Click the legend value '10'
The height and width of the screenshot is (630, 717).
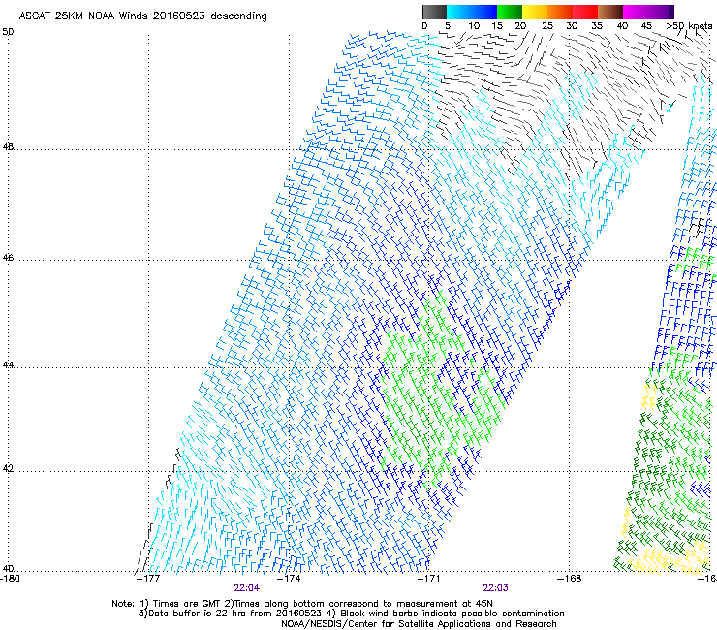[474, 26]
